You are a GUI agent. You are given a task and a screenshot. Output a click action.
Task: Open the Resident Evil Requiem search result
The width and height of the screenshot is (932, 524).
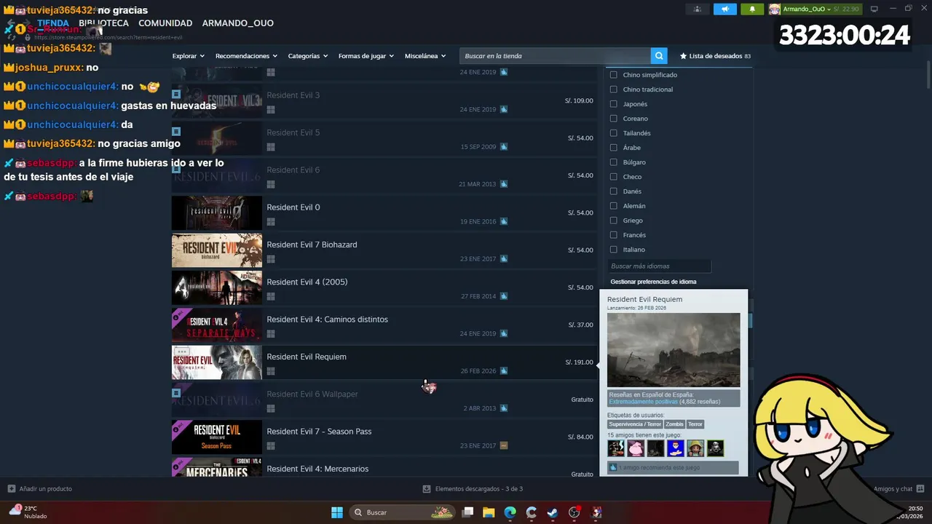pos(384,362)
